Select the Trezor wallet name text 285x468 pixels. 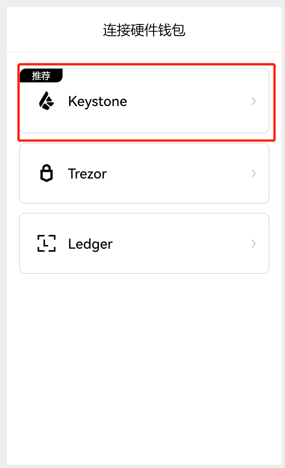(x=87, y=174)
